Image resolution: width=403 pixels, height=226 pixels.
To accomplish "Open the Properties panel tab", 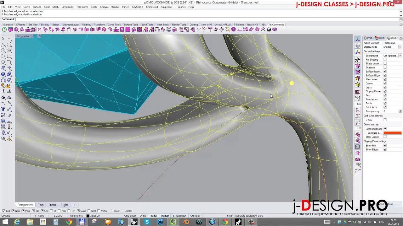I will click(369, 38).
